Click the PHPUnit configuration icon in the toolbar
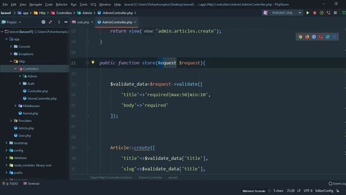The height and width of the screenshot is (195, 346). (265, 13)
